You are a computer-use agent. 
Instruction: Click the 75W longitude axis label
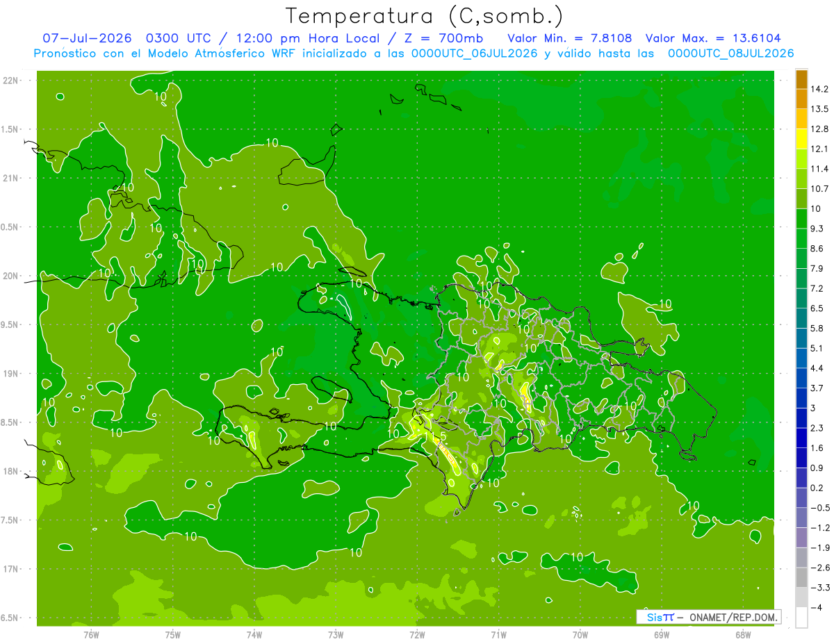coord(173,635)
